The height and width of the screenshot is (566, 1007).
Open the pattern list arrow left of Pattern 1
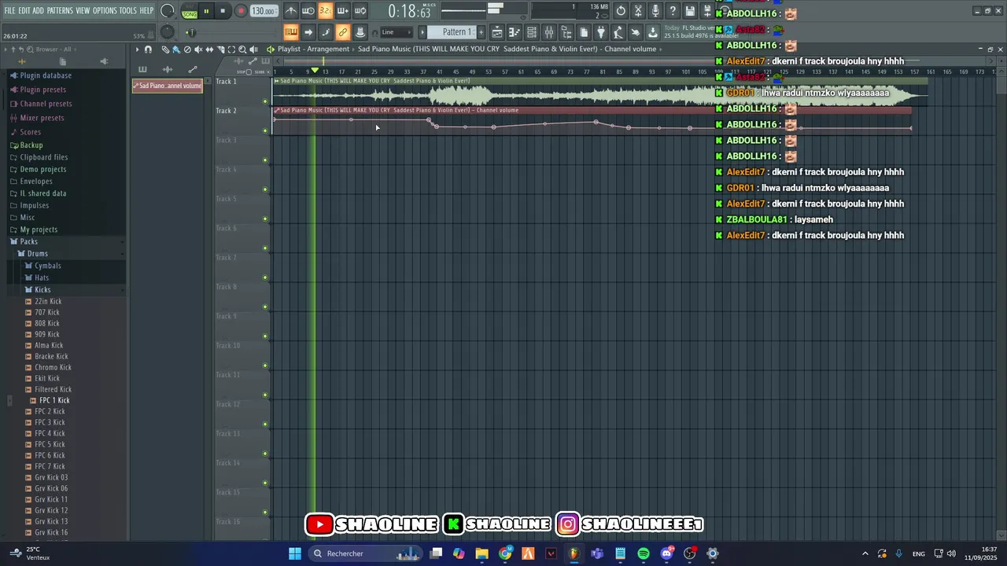click(422, 32)
